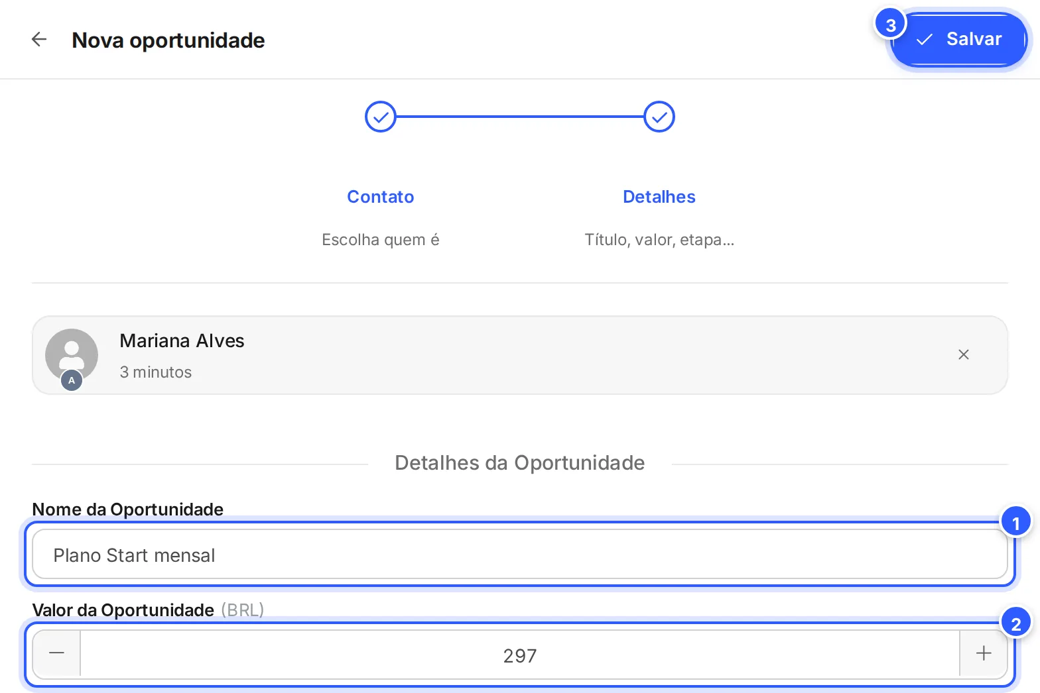Click the "3 minutos" text
Image resolution: width=1040 pixels, height=693 pixels.
point(156,372)
